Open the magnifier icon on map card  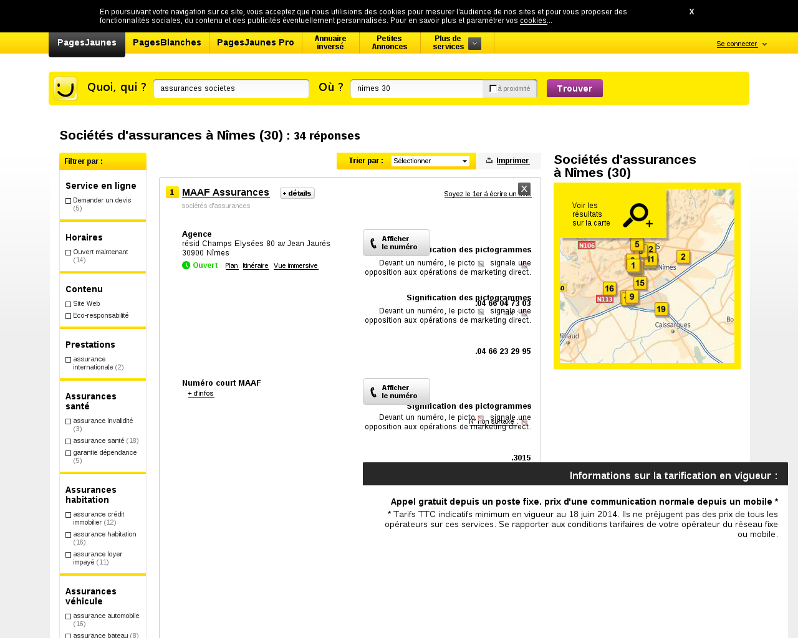pyautogui.click(x=637, y=216)
